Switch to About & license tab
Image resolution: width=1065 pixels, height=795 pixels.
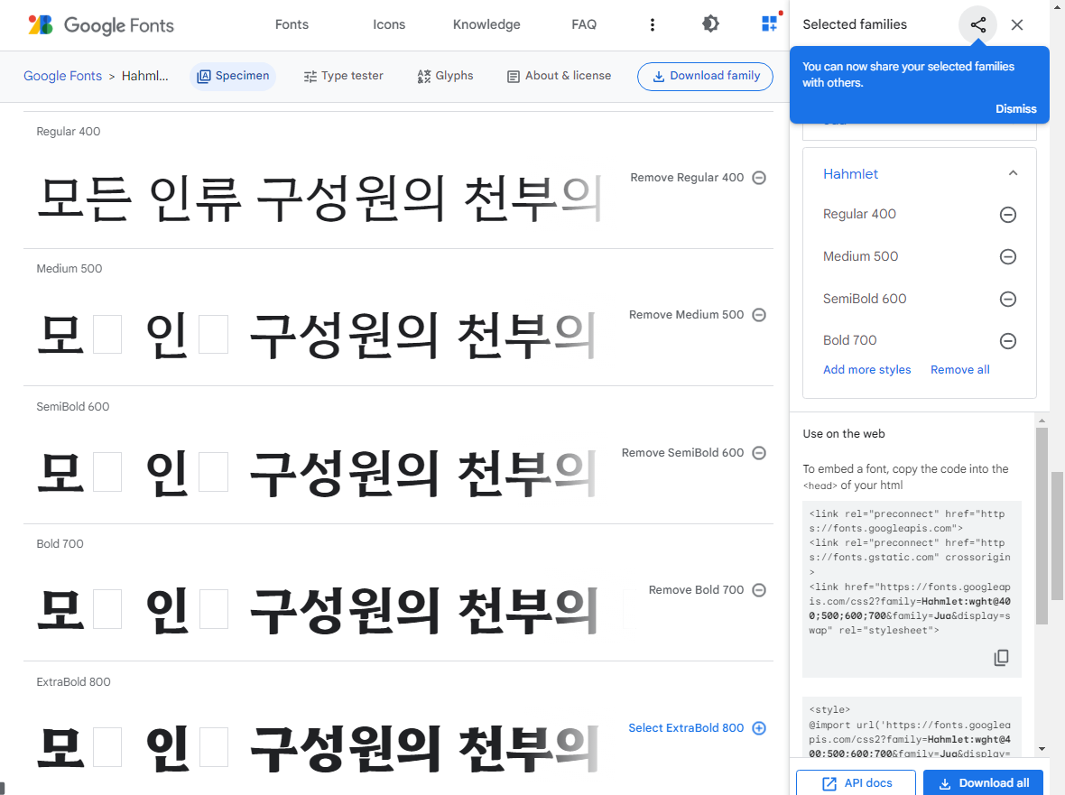point(559,76)
